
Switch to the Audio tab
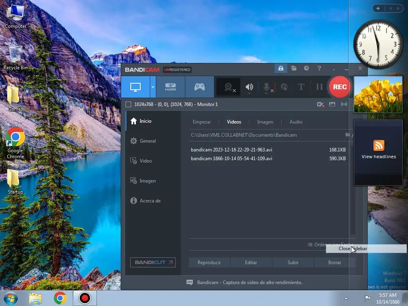point(296,122)
